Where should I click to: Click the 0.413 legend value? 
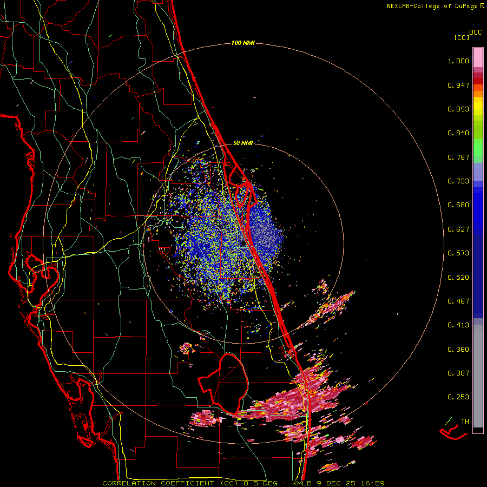click(x=458, y=325)
